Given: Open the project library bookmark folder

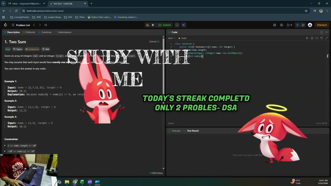Looking at the screenshot, I should pos(52,17).
